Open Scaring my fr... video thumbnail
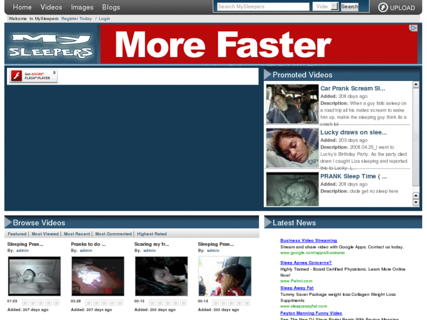 (x=161, y=276)
